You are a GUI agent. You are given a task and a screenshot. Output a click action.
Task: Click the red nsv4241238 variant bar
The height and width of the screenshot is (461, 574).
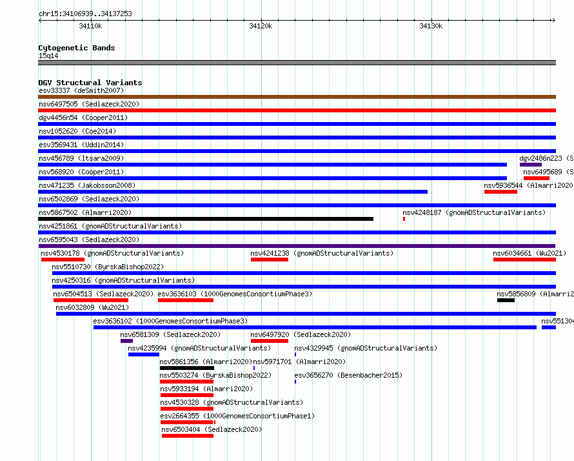270,260
